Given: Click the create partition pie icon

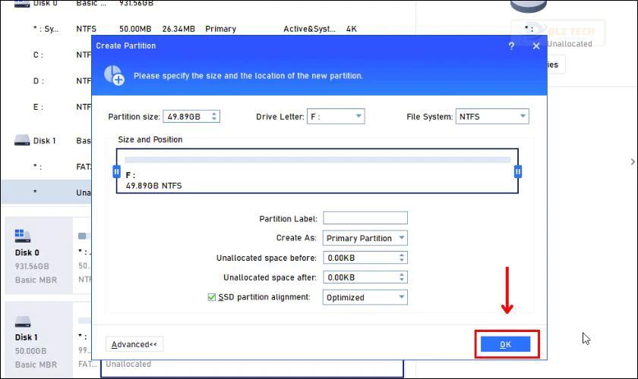Looking at the screenshot, I should pos(114,75).
